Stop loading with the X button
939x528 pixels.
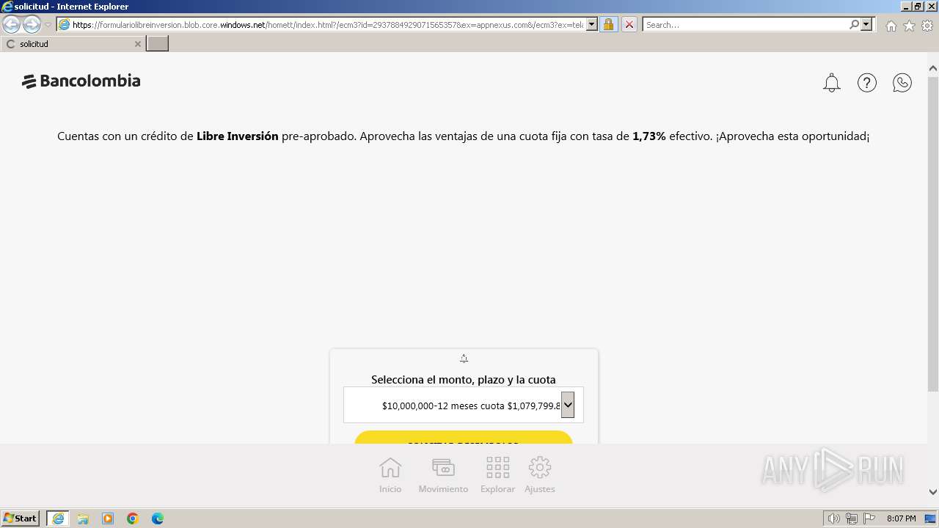click(x=629, y=24)
